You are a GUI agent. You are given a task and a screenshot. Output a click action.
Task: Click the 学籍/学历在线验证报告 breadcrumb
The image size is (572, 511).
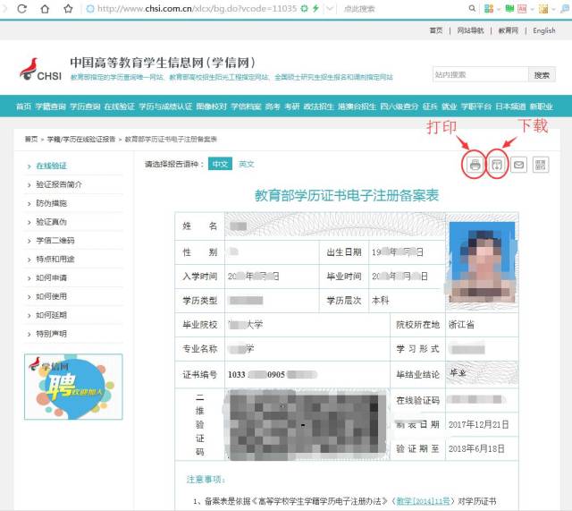(x=81, y=140)
